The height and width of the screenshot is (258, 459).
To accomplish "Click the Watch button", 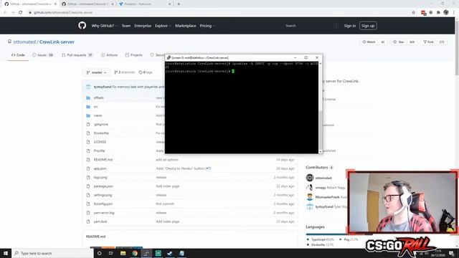I will pyautogui.click(x=369, y=42).
